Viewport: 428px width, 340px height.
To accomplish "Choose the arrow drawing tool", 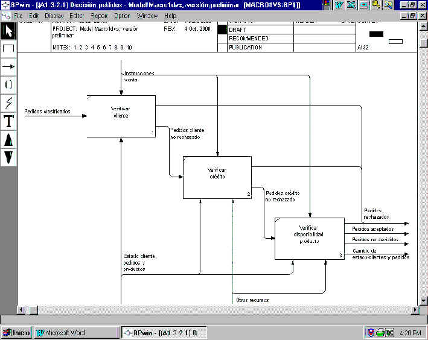I will coord(8,67).
